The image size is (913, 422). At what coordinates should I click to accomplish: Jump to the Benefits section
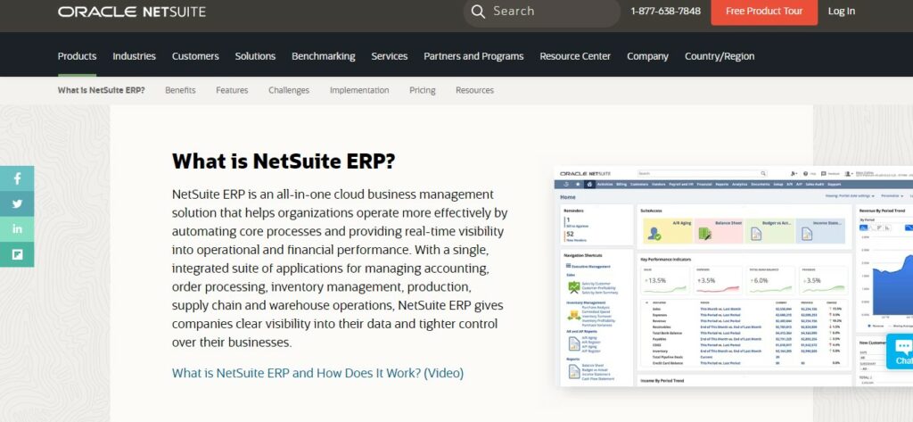[180, 90]
